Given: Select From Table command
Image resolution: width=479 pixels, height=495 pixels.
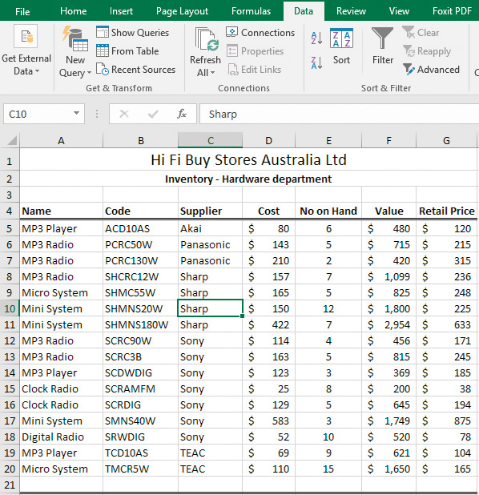Looking at the screenshot, I should pyautogui.click(x=127, y=50).
